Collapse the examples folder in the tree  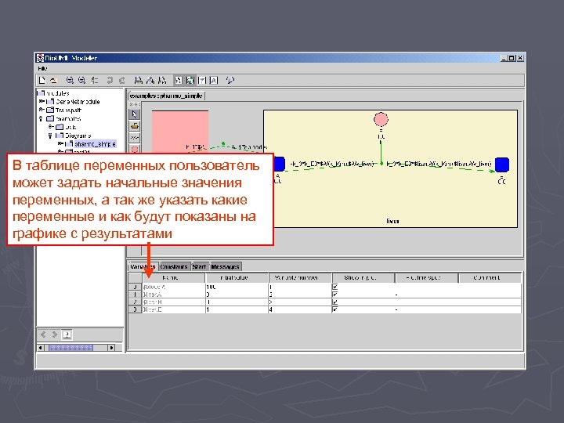coord(41,118)
